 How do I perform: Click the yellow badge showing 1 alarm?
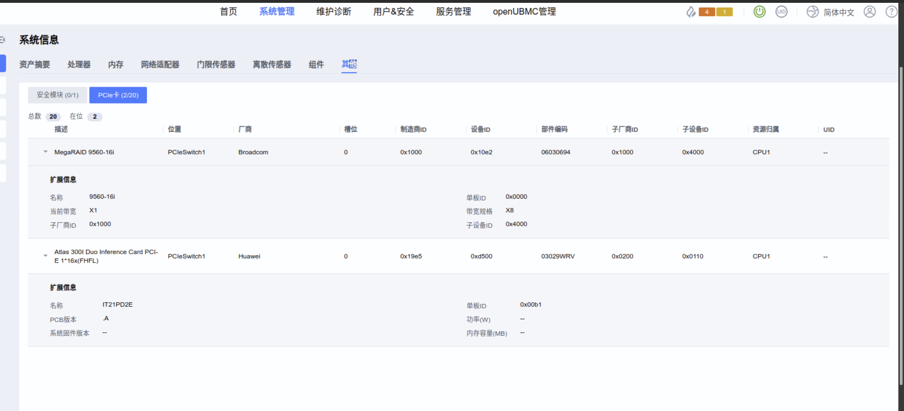pyautogui.click(x=724, y=12)
